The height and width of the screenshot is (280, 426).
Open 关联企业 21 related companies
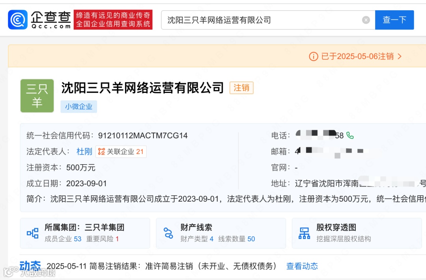[x=121, y=151]
